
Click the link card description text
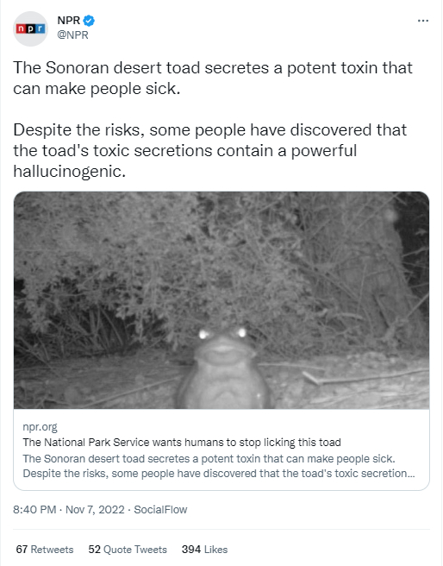coord(219,466)
